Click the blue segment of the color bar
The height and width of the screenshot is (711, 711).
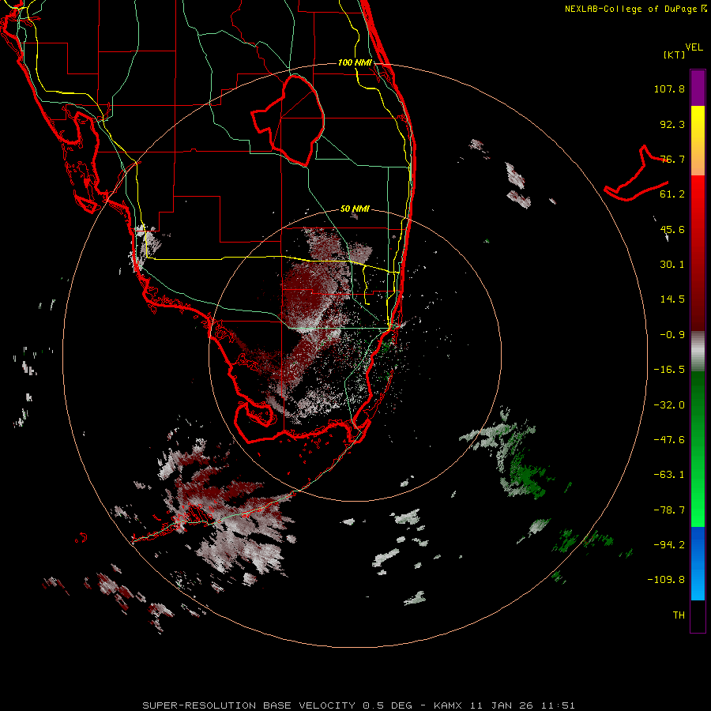pyautogui.click(x=698, y=563)
